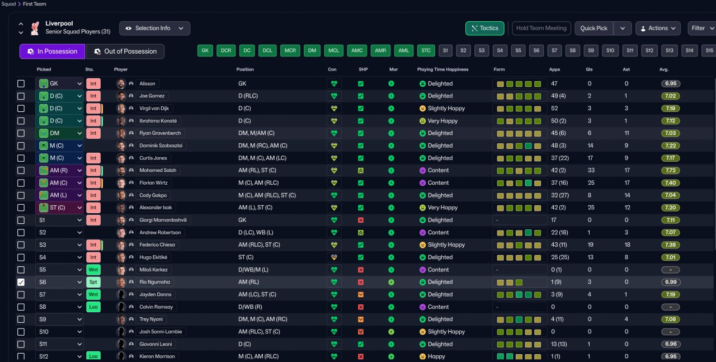This screenshot has height=362, width=716.
Task: Untick the checked box for Rio Ngumoha
Action: 21,282
